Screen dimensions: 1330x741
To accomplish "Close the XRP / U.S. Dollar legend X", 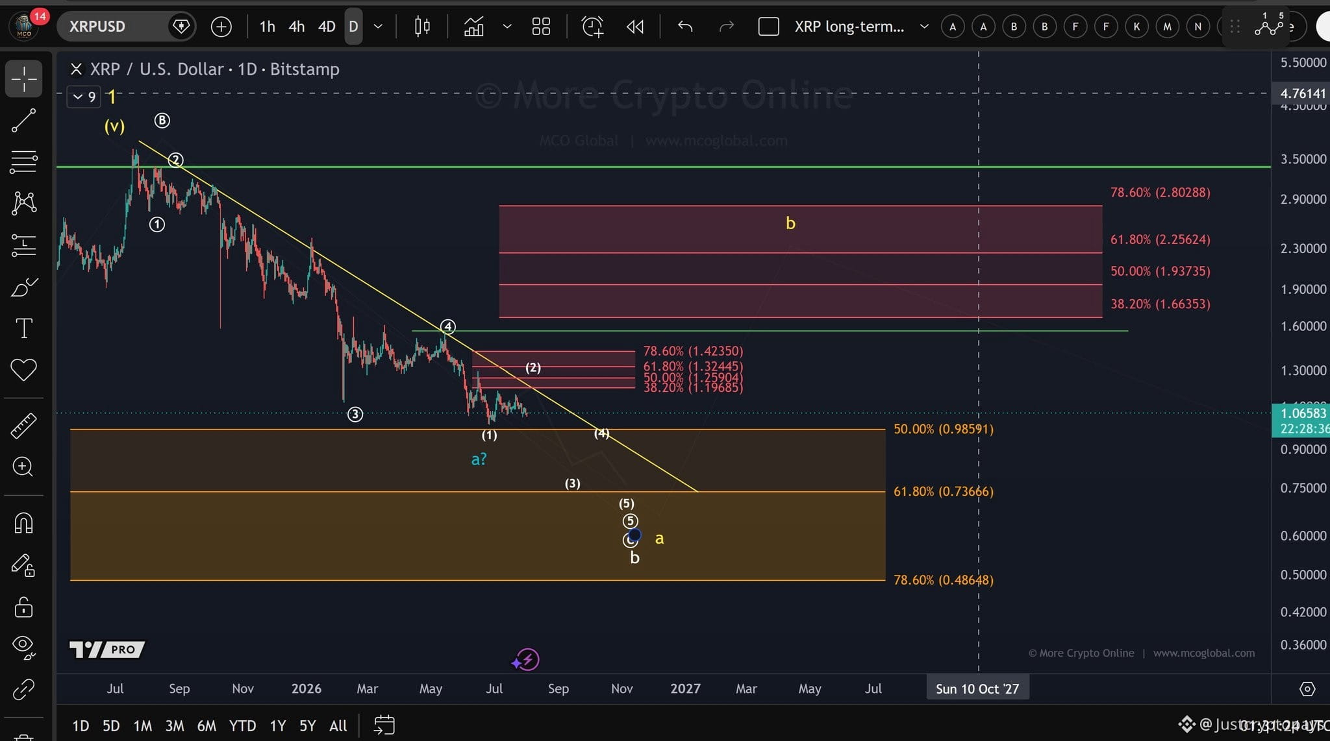I will [76, 69].
